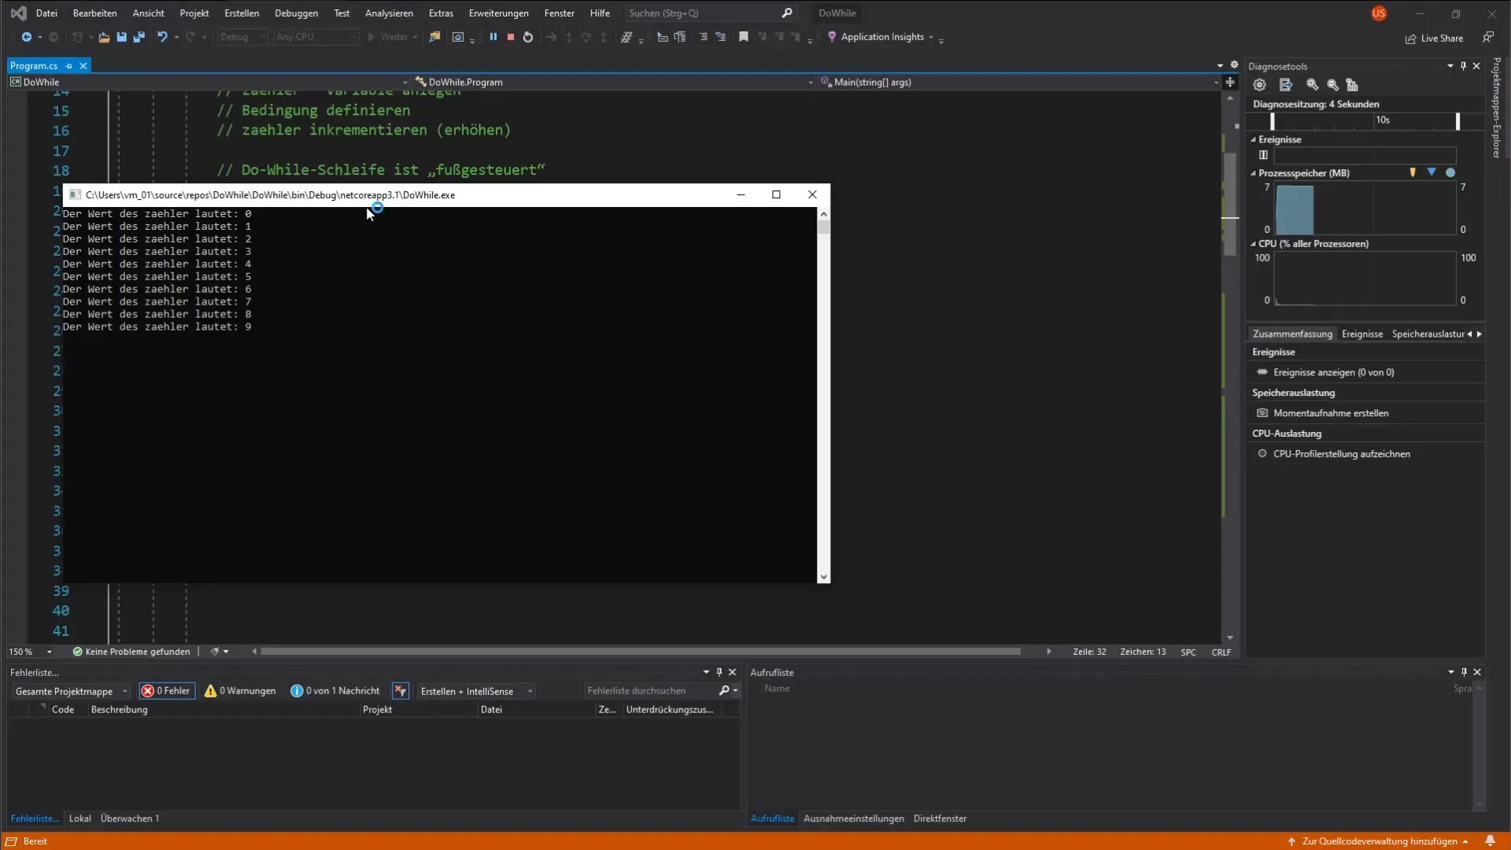The height and width of the screenshot is (850, 1511).
Task: Click the console window vertical scrollbar thumb
Action: click(823, 227)
